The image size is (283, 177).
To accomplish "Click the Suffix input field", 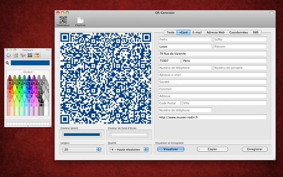I will (x=240, y=39).
